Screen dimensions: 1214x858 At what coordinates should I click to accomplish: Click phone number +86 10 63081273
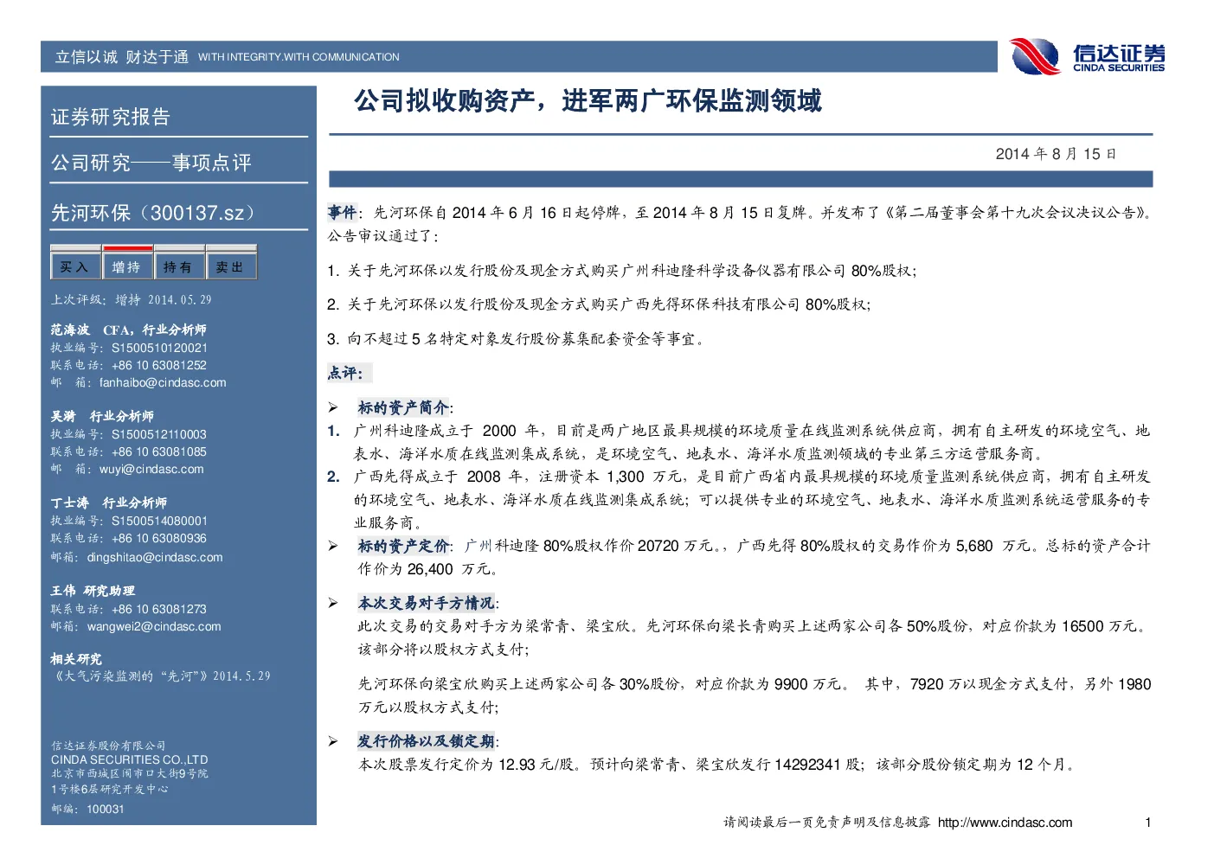[x=159, y=609]
